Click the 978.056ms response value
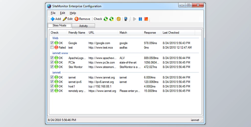Screen dimensions: 251x127 click(x=151, y=43)
